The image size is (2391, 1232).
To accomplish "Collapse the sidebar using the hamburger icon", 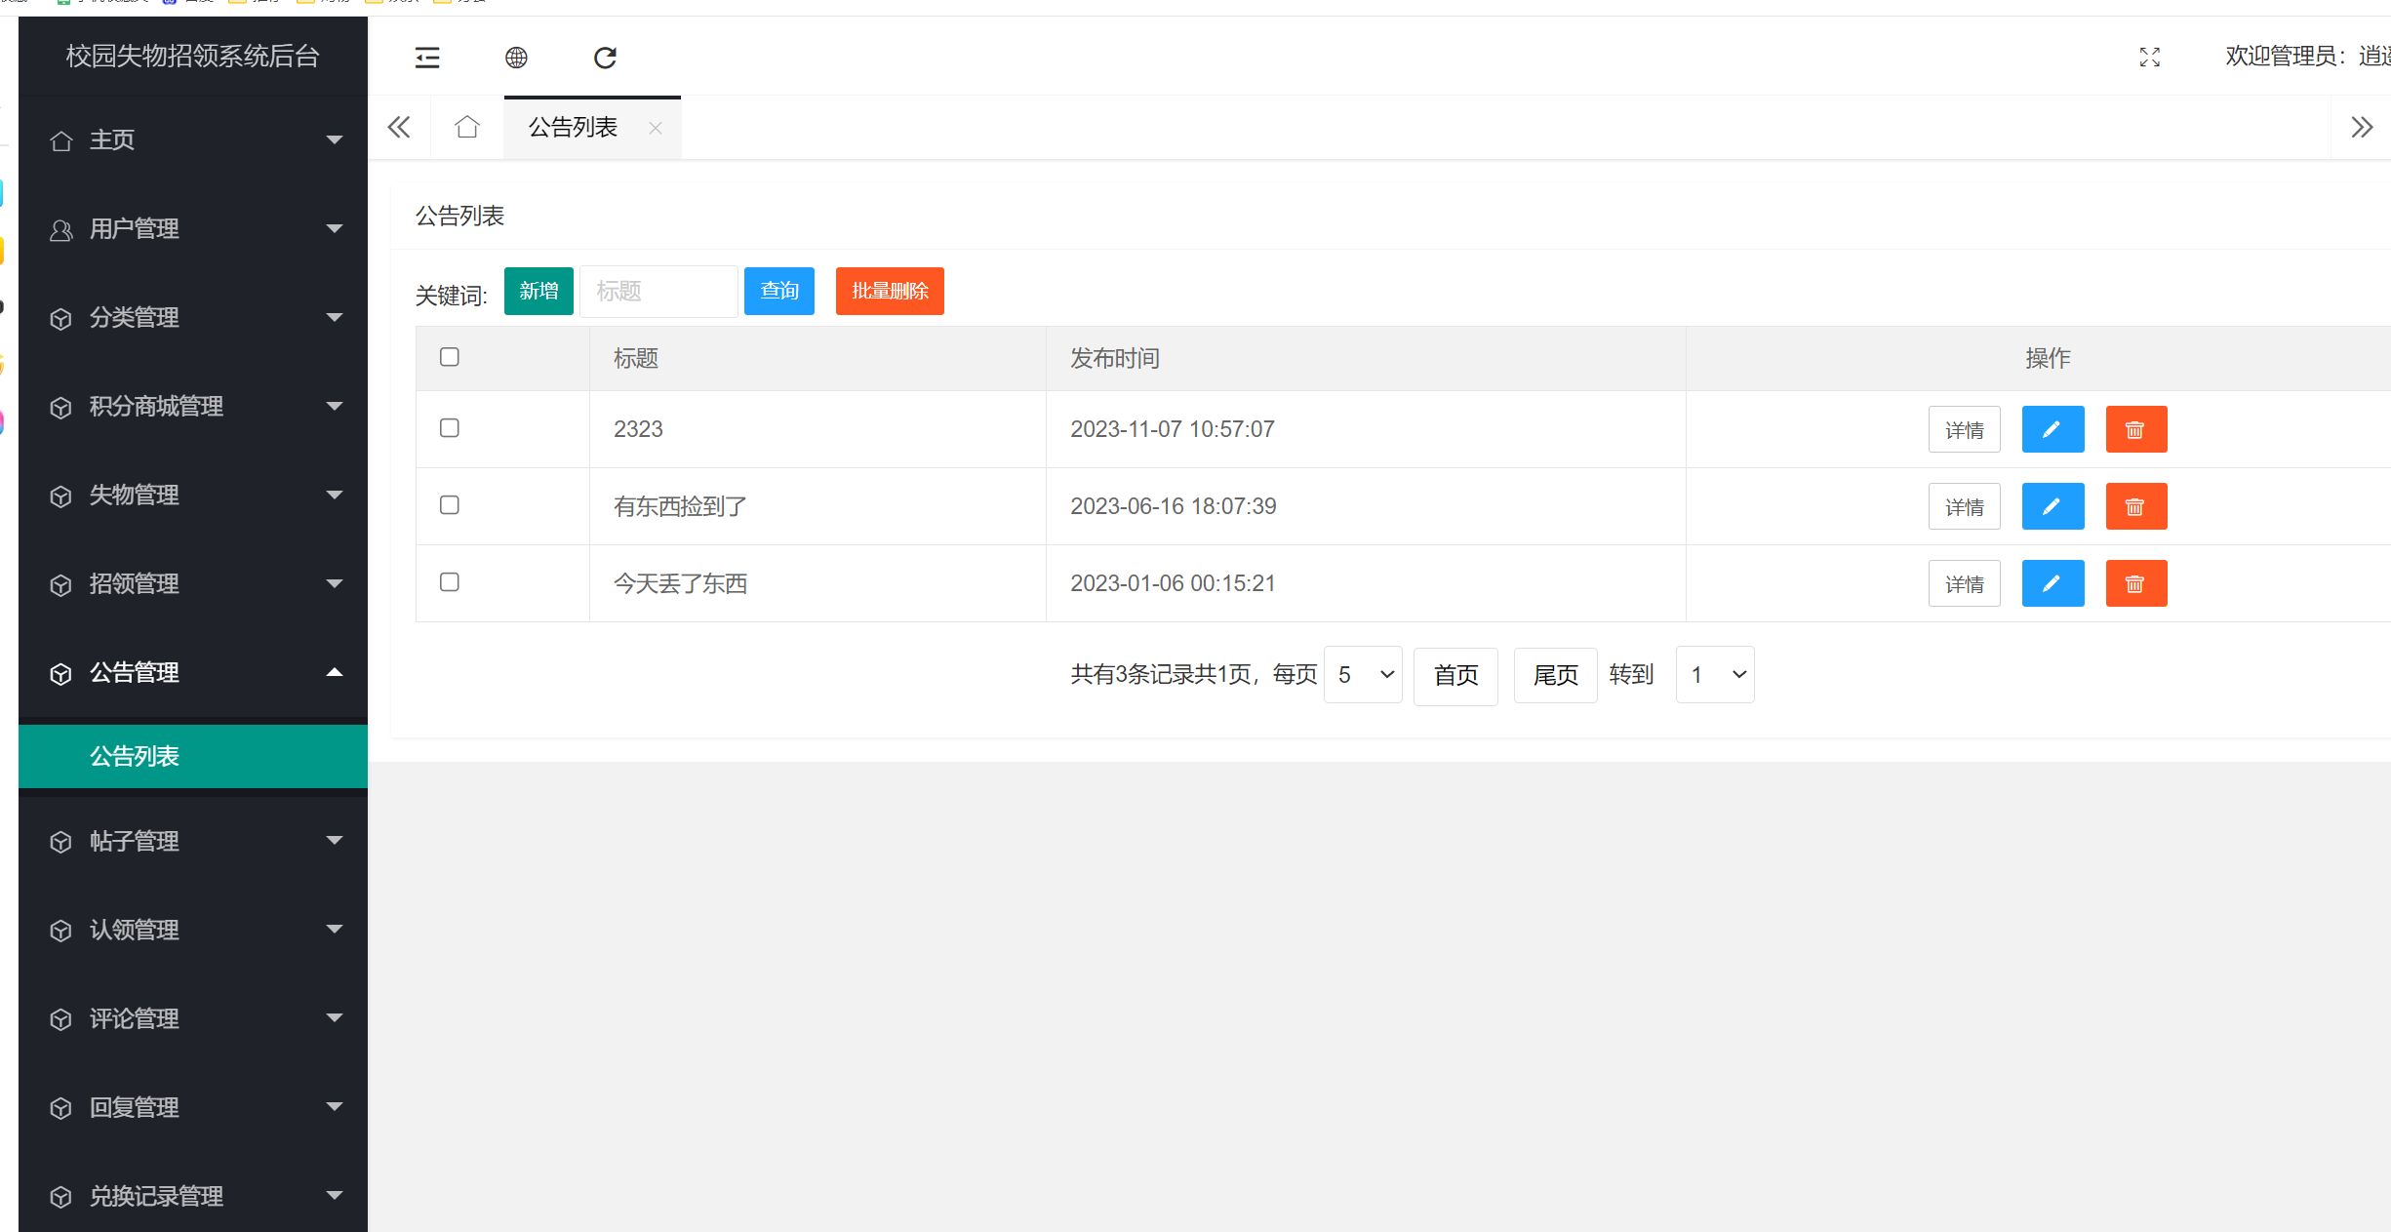I will coord(427,58).
